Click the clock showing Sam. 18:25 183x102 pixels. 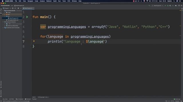pos(162,1)
